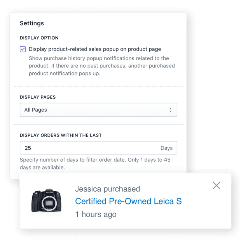This screenshot has width=241, height=241.
Task: Click the 'Jessica purchased' text
Action: pos(107,189)
